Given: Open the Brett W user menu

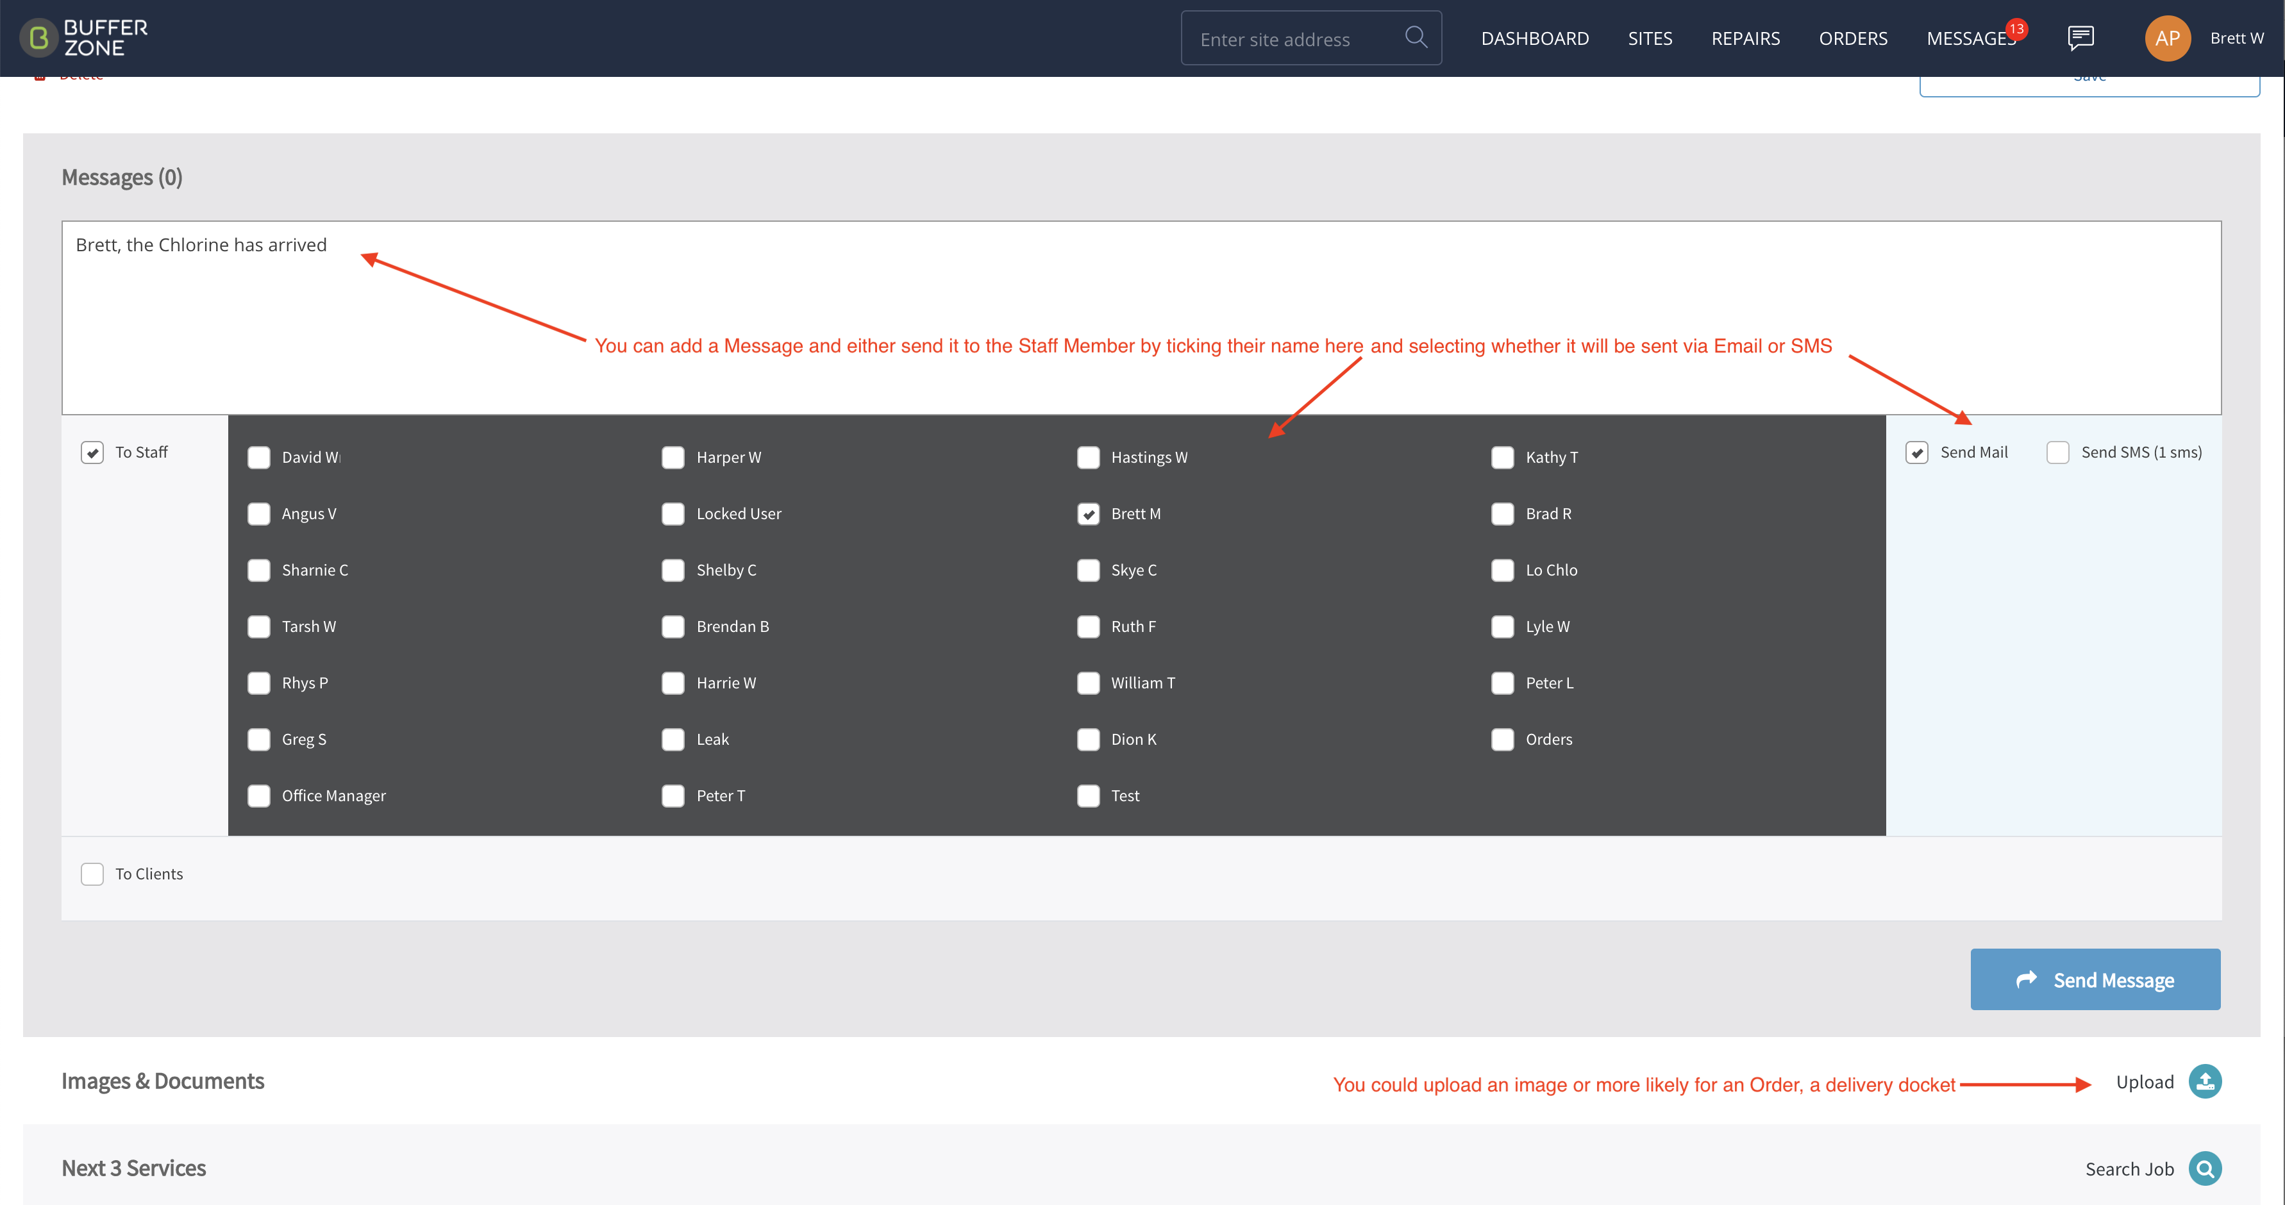Looking at the screenshot, I should coord(2236,38).
